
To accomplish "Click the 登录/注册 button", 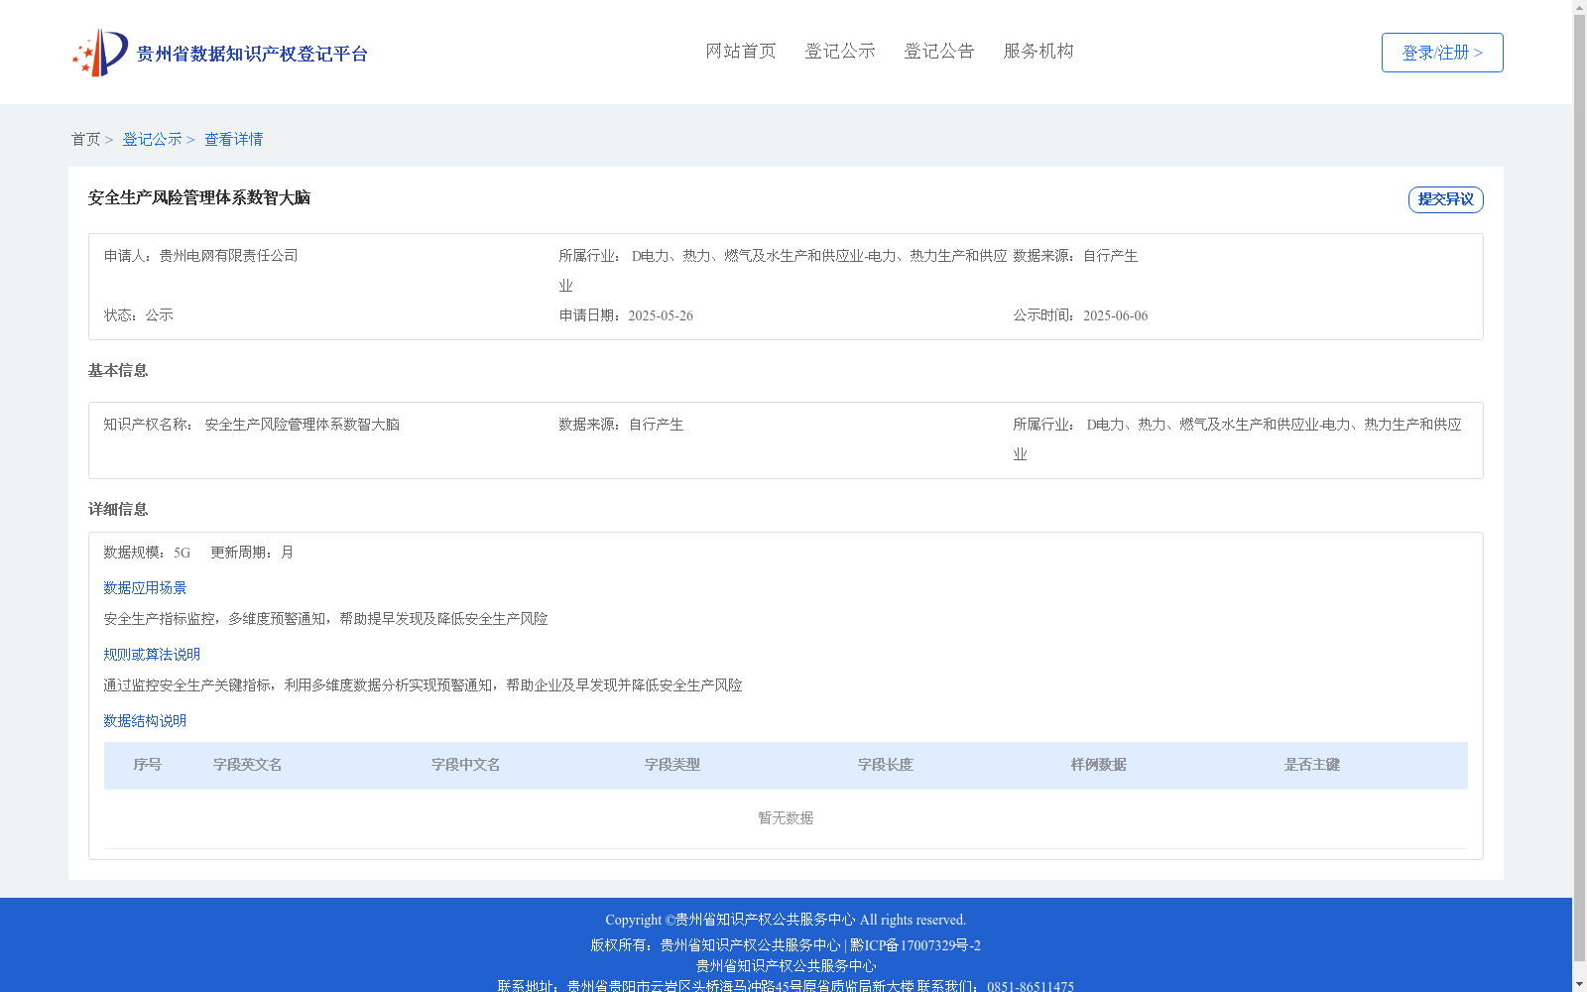I will [1442, 53].
